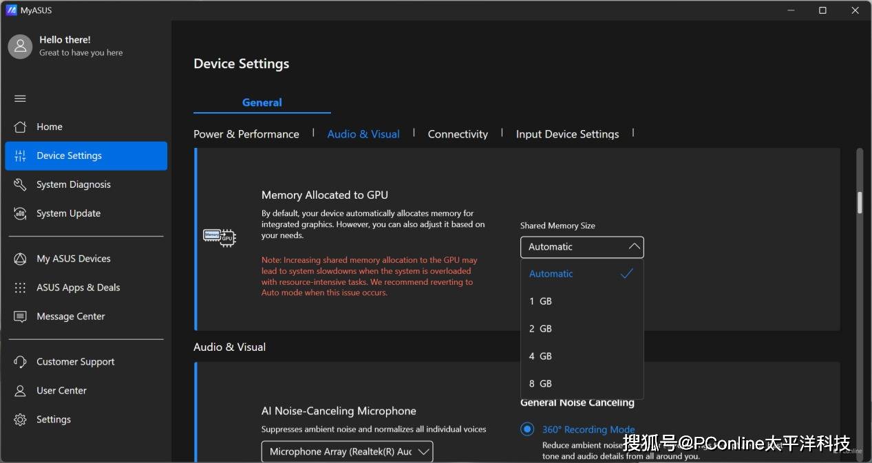
Task: Maximize the MyASUS window
Action: pos(822,10)
